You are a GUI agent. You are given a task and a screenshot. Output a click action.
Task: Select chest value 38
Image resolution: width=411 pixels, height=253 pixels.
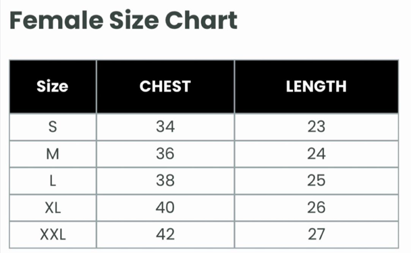pos(165,180)
